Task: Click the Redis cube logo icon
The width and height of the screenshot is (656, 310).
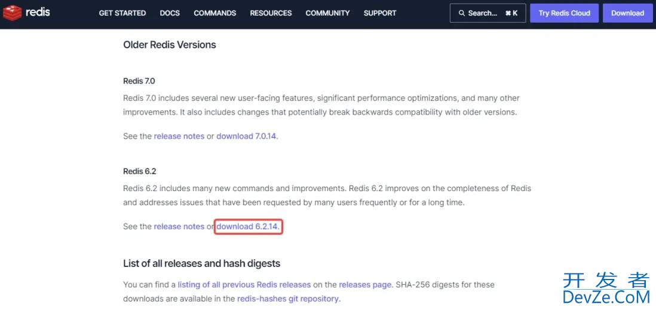Action: point(13,13)
